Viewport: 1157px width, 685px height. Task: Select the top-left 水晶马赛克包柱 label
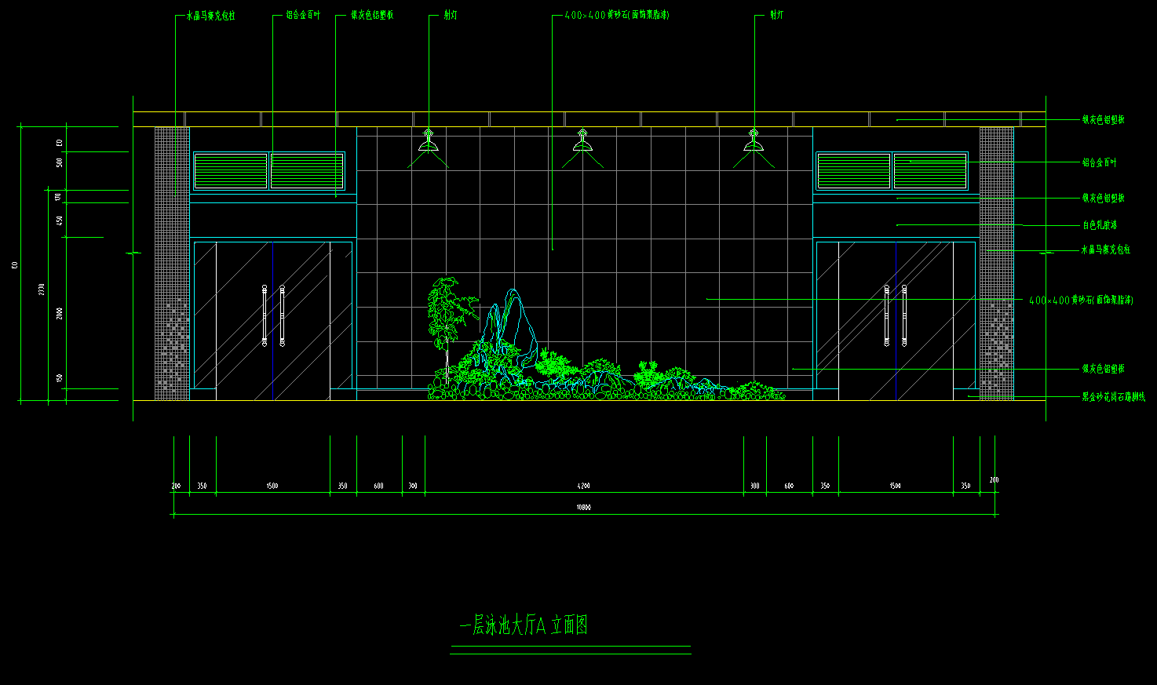[x=210, y=16]
